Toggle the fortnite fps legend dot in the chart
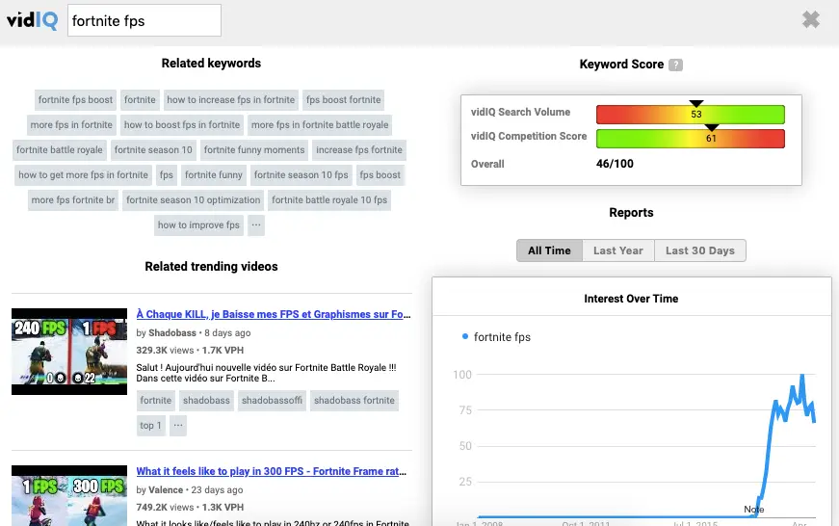 pos(465,336)
